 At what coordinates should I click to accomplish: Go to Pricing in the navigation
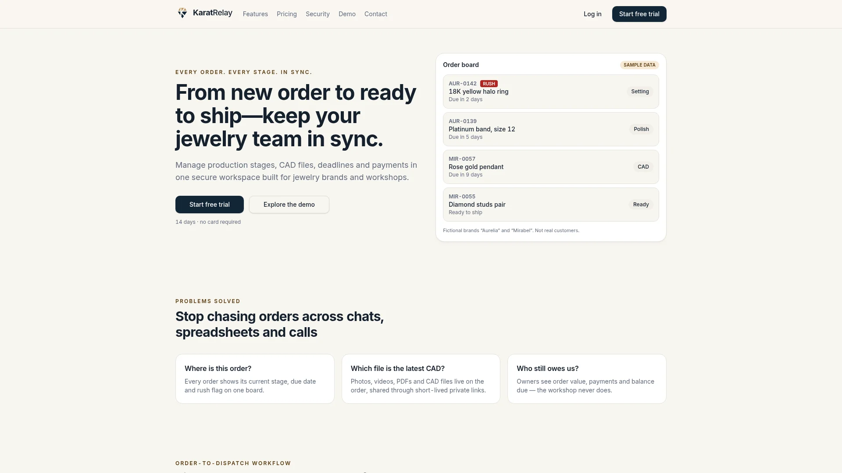[x=287, y=14]
